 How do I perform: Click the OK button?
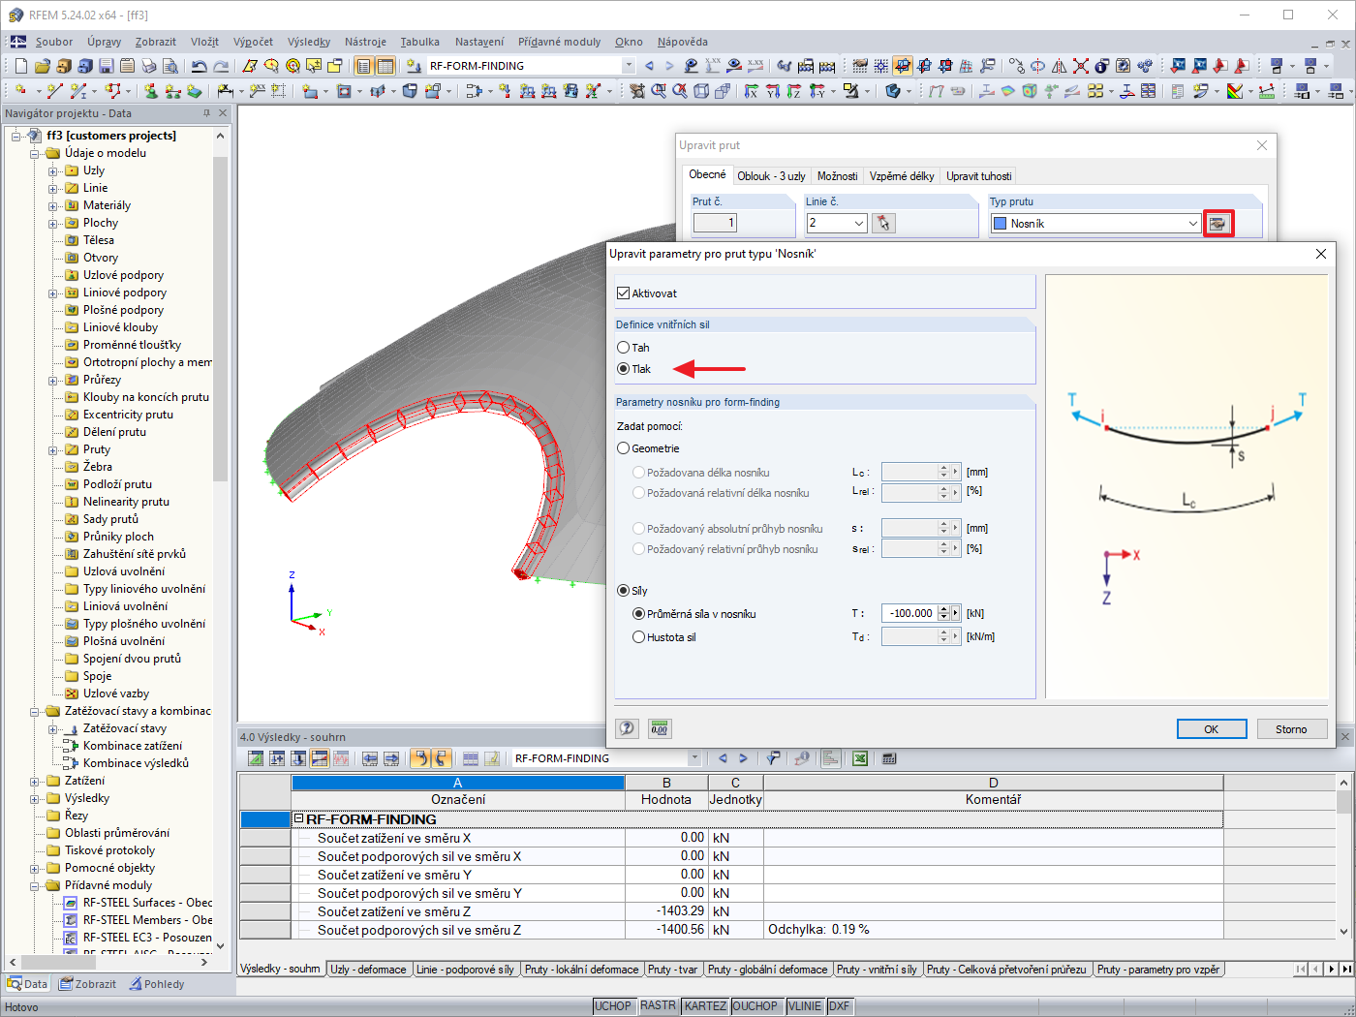1211,729
